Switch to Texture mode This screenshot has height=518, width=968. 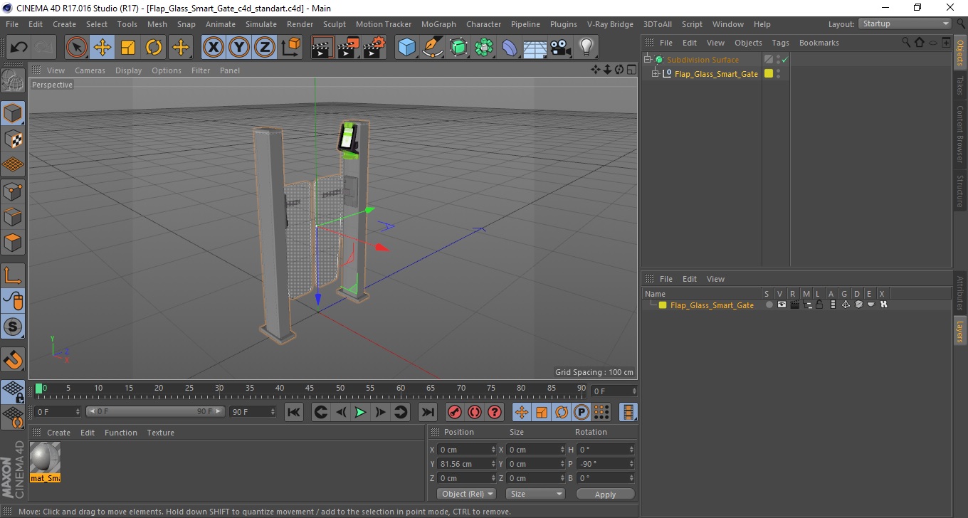(x=13, y=139)
